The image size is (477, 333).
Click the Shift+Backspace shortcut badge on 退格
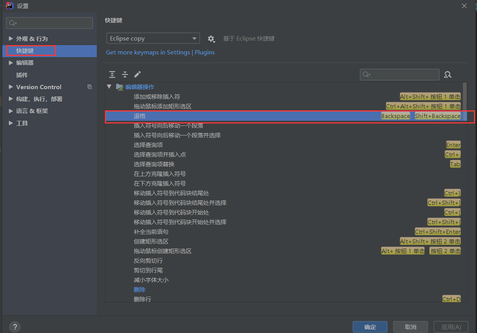coord(438,116)
